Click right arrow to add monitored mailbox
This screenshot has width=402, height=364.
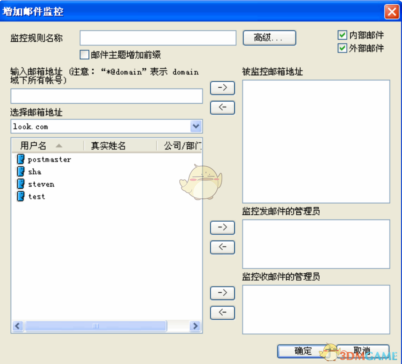point(222,88)
